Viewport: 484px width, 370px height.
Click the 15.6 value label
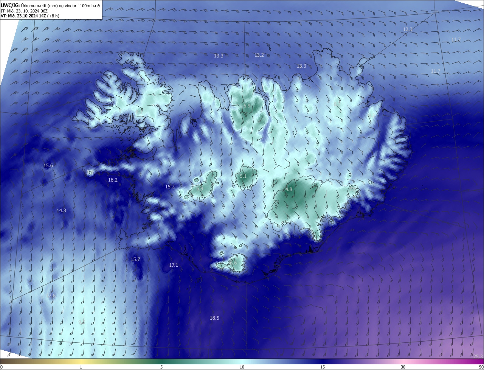[x=48, y=165]
